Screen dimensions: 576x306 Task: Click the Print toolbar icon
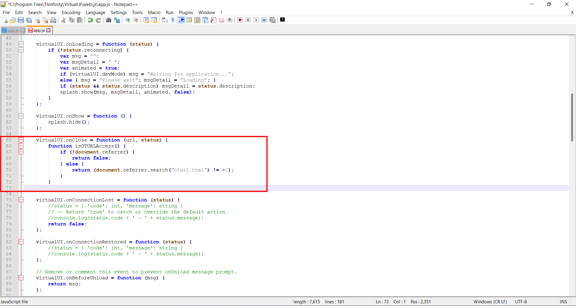point(53,20)
